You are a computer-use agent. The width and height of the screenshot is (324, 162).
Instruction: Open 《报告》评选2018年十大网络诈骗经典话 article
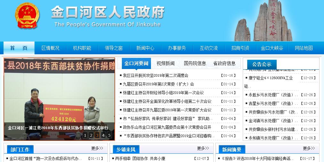click(258, 159)
